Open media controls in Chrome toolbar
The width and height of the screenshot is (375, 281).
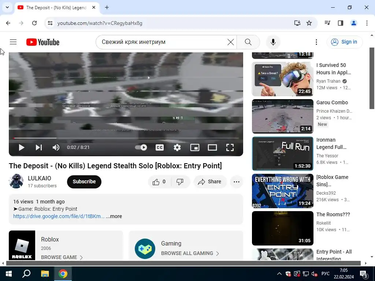point(327,23)
